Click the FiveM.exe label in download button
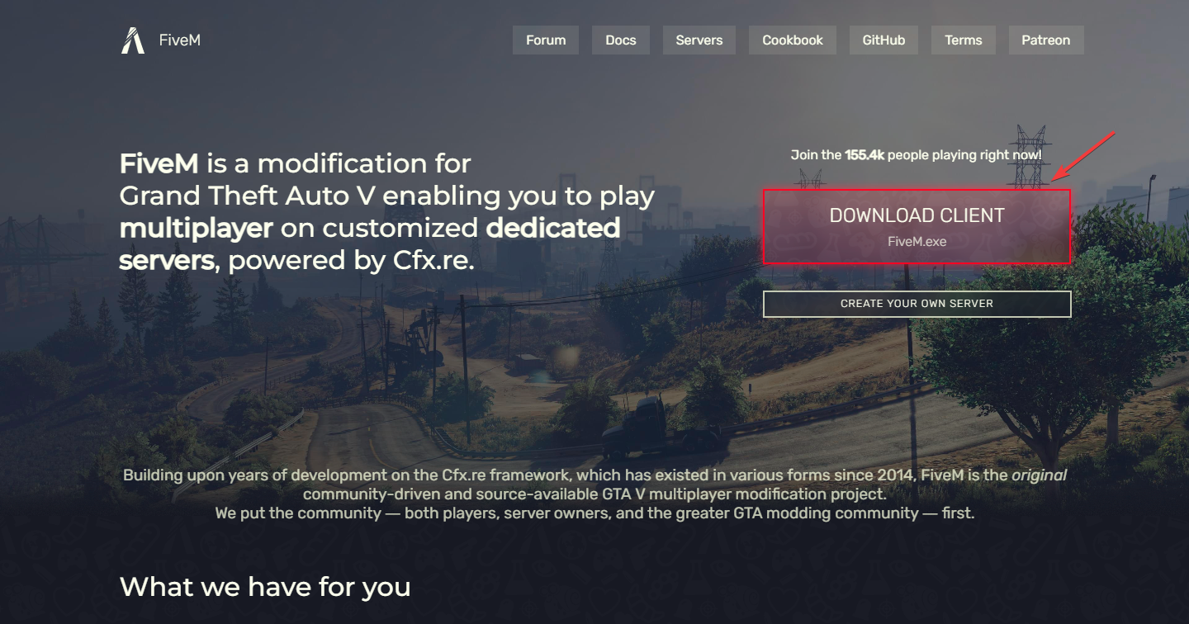 (x=917, y=242)
